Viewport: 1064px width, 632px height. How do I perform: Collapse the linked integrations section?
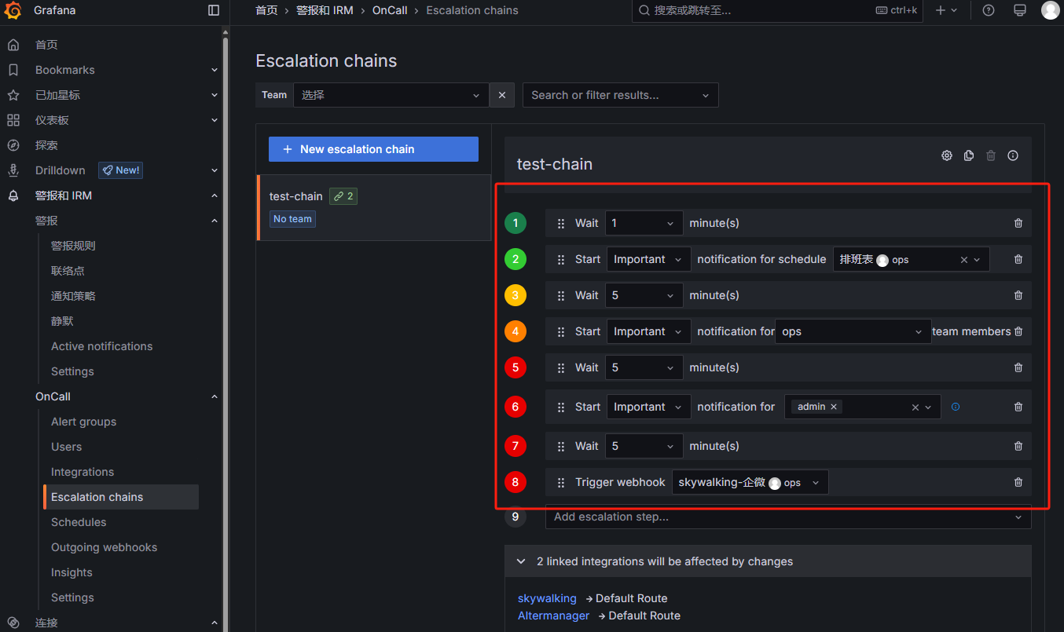[x=520, y=561]
